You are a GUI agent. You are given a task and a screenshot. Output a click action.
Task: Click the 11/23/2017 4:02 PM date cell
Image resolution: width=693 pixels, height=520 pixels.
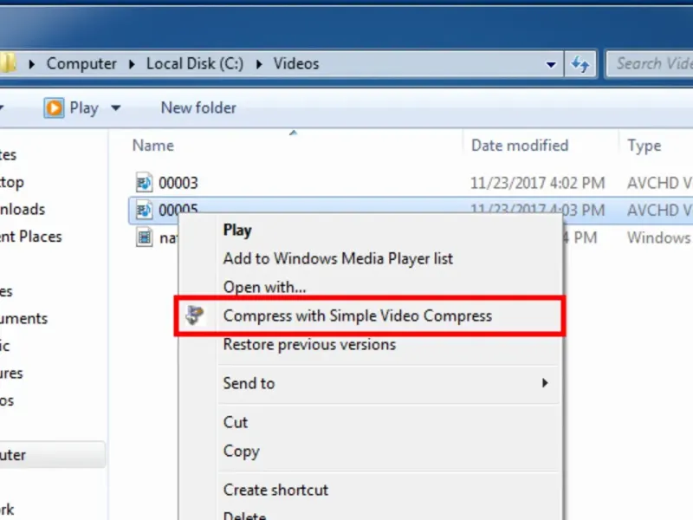[x=537, y=183]
